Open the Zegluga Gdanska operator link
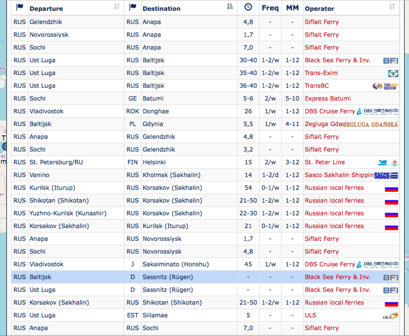 [x=324, y=124]
